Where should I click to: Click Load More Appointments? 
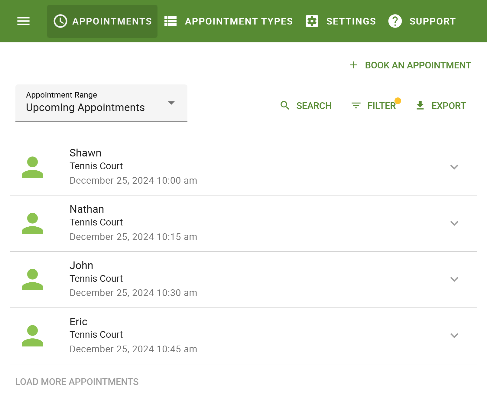77,382
